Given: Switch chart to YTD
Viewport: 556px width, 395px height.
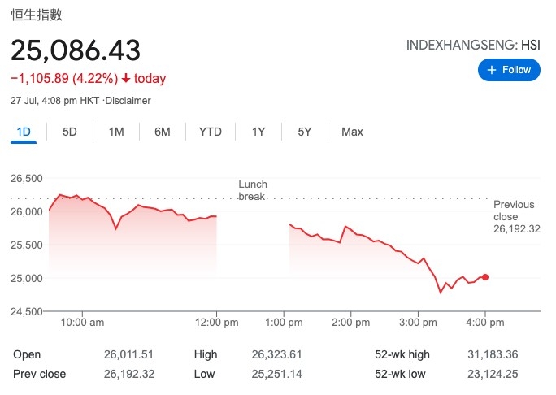Looking at the screenshot, I should coord(210,132).
